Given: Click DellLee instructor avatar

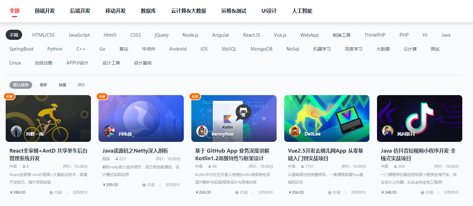Looking at the screenshot, I should coord(295,131).
